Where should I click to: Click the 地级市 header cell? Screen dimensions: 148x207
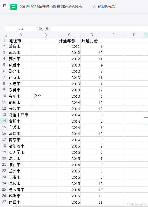21,41
